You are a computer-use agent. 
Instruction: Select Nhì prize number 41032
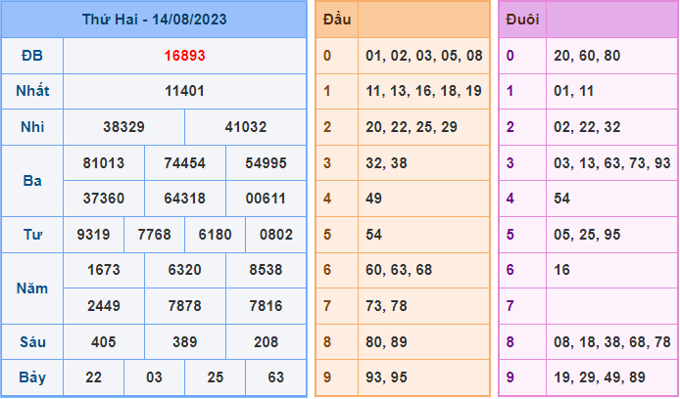coord(246,127)
